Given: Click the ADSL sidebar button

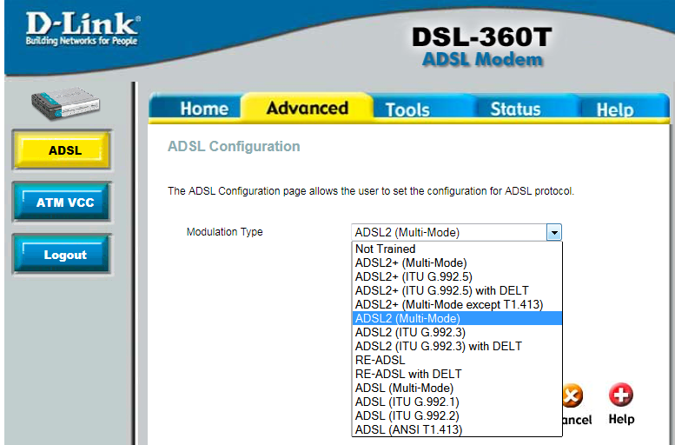Looking at the screenshot, I should pos(63,150).
